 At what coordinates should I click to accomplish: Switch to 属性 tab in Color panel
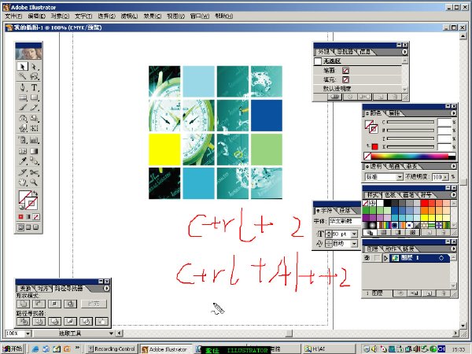click(394, 113)
